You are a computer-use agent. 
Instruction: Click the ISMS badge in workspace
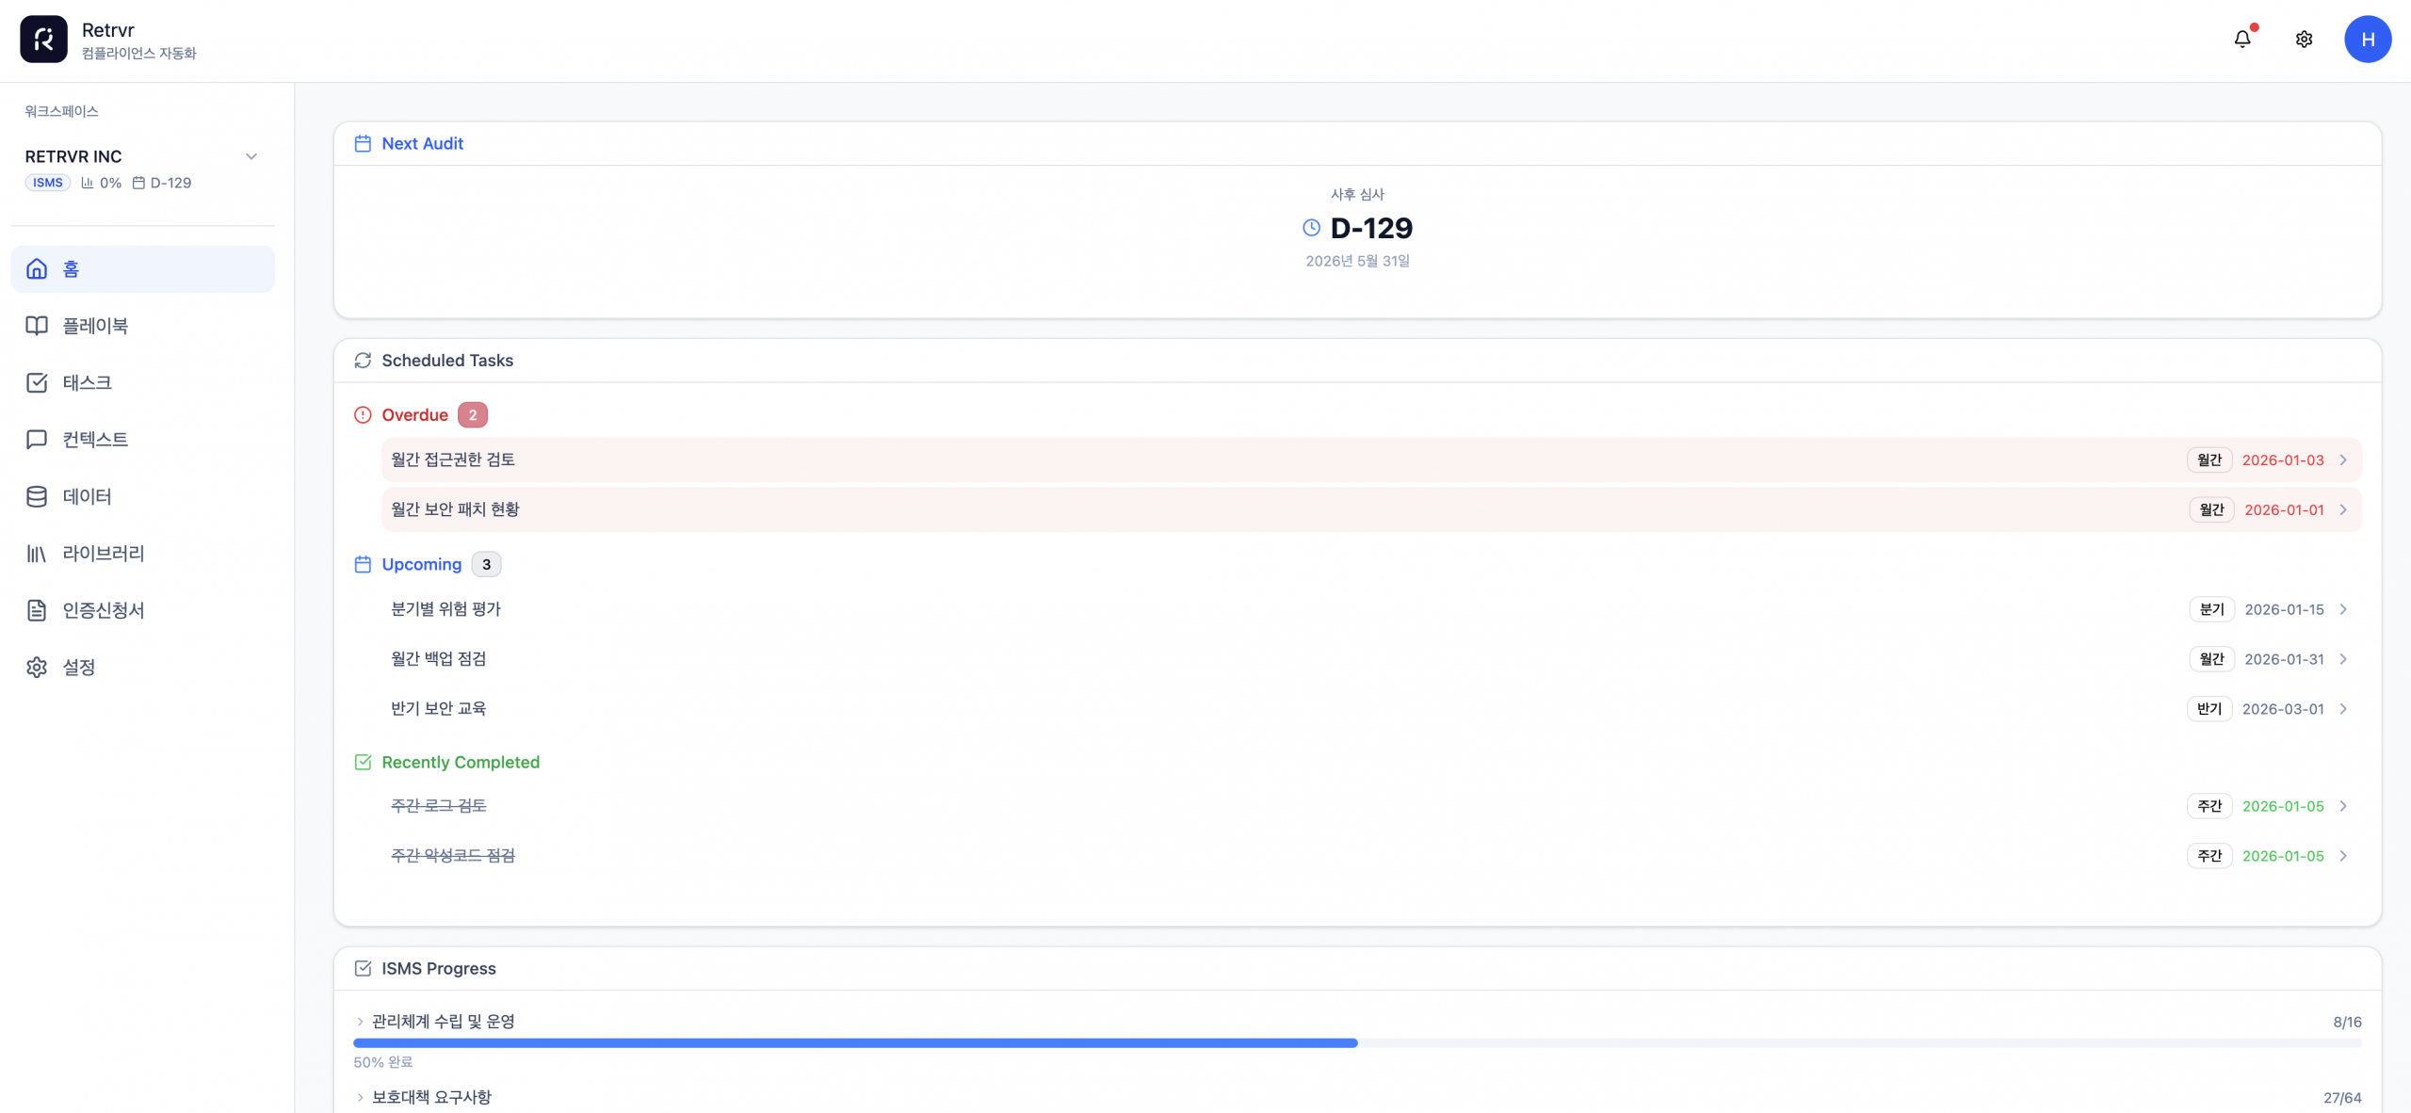[x=47, y=183]
